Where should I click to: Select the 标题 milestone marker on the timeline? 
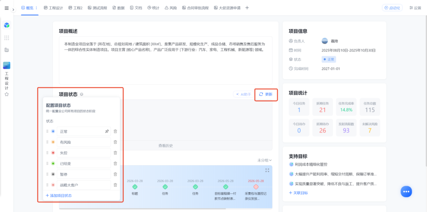(135, 187)
